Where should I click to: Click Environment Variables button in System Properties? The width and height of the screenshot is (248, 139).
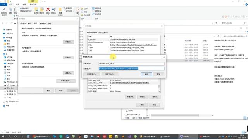coord(66,81)
